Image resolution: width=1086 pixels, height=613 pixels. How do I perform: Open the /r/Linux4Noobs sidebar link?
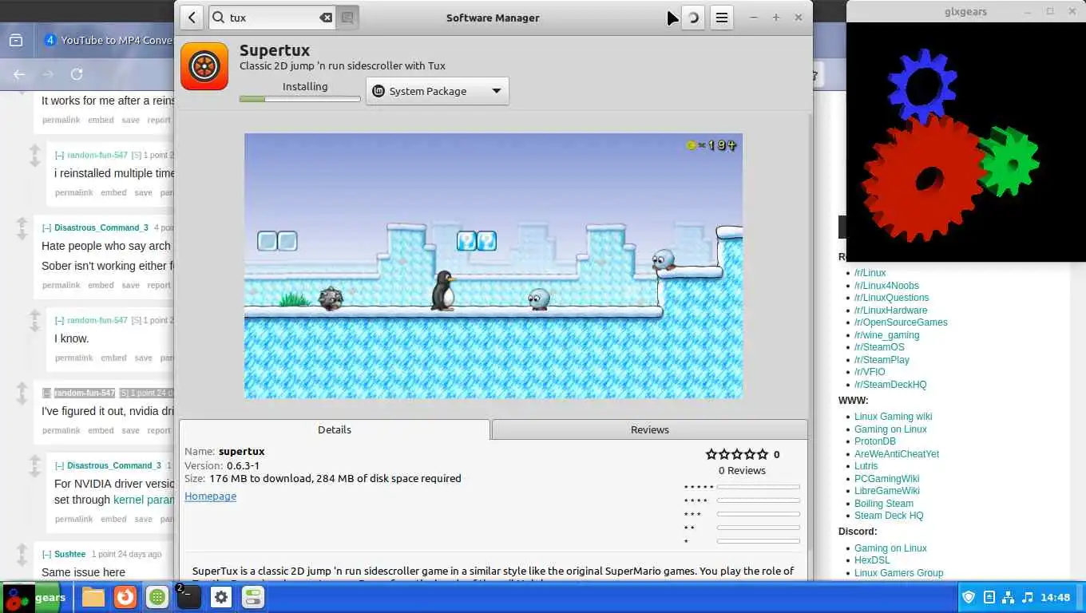(886, 285)
